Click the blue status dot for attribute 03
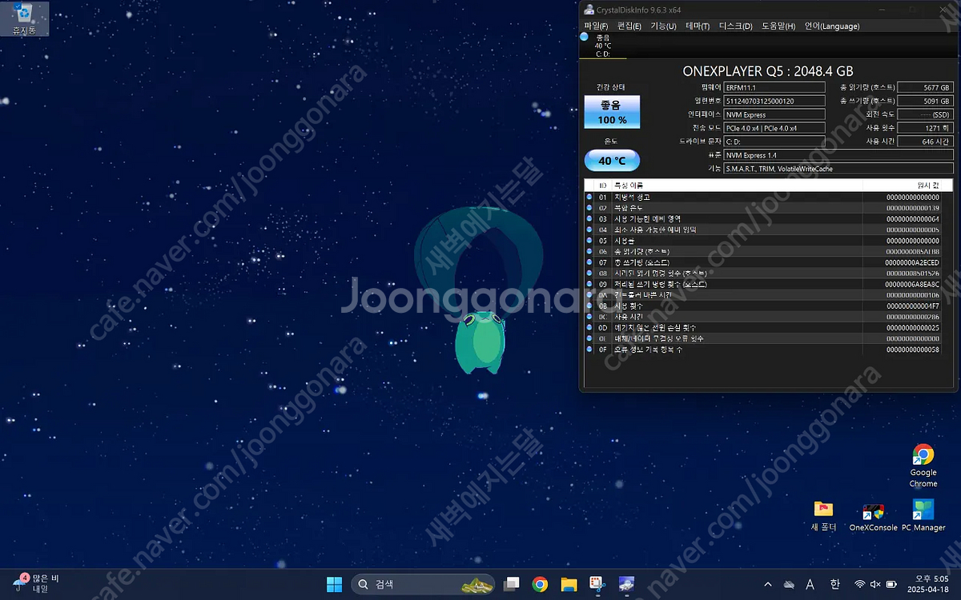961x600 pixels. 589,218
